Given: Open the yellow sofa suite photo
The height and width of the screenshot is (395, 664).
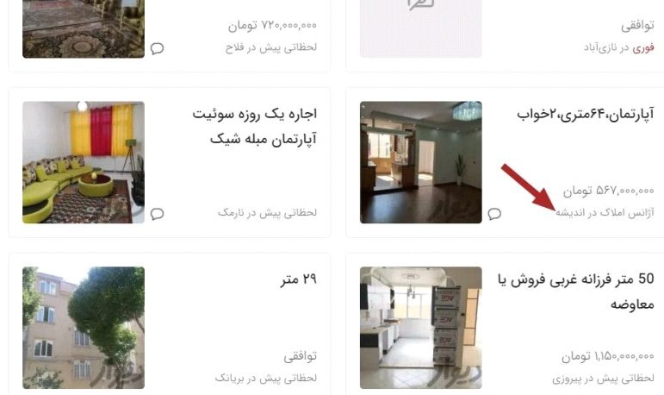Looking at the screenshot, I should (x=84, y=162).
